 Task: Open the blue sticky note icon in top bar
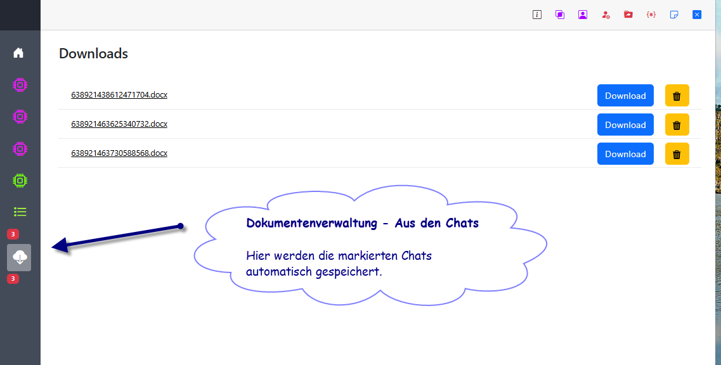click(674, 14)
